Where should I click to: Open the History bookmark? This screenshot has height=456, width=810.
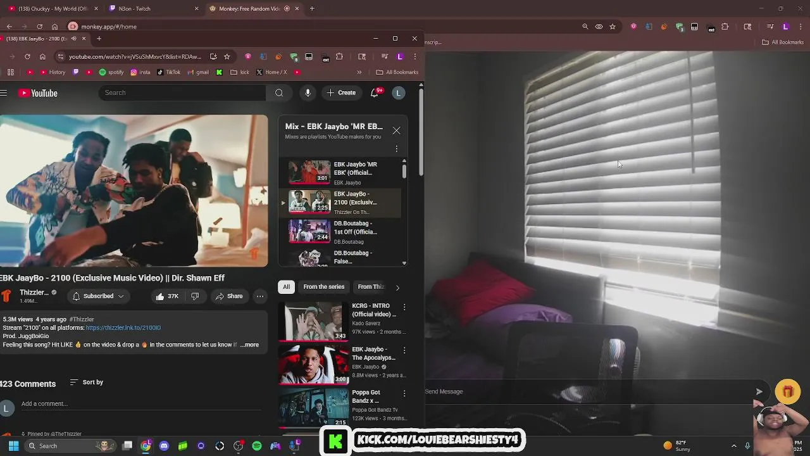53,72
